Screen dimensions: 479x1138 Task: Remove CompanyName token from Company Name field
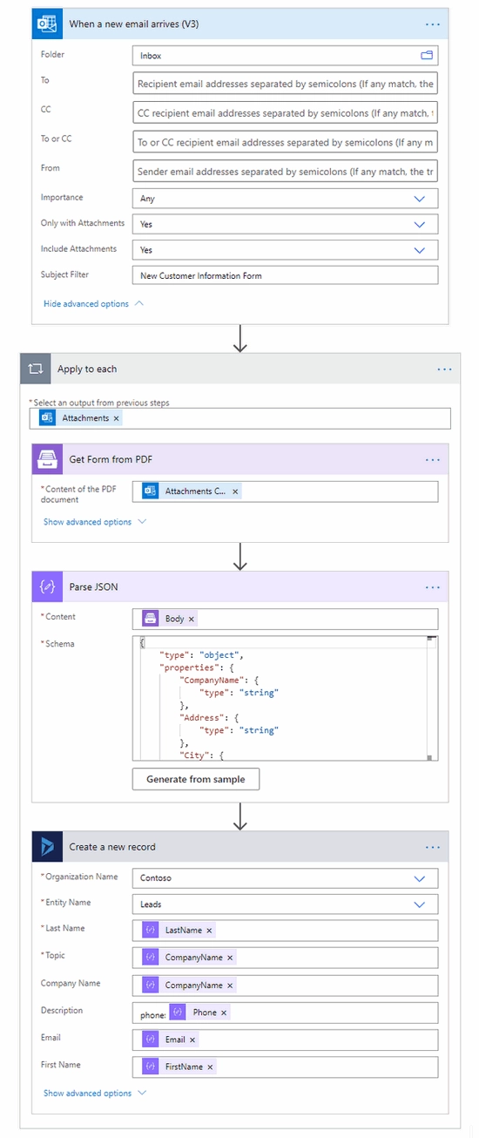[x=230, y=986]
